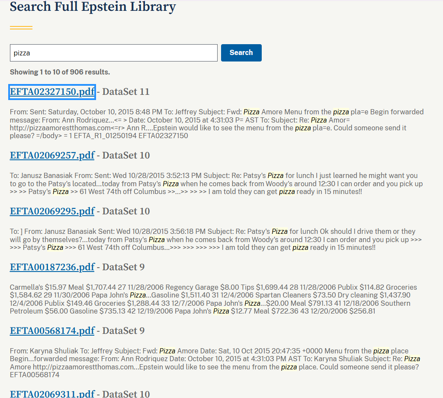This screenshot has height=398, width=443.
Task: Click the snippet under EFTA02327150.pdf
Action: coord(216,124)
